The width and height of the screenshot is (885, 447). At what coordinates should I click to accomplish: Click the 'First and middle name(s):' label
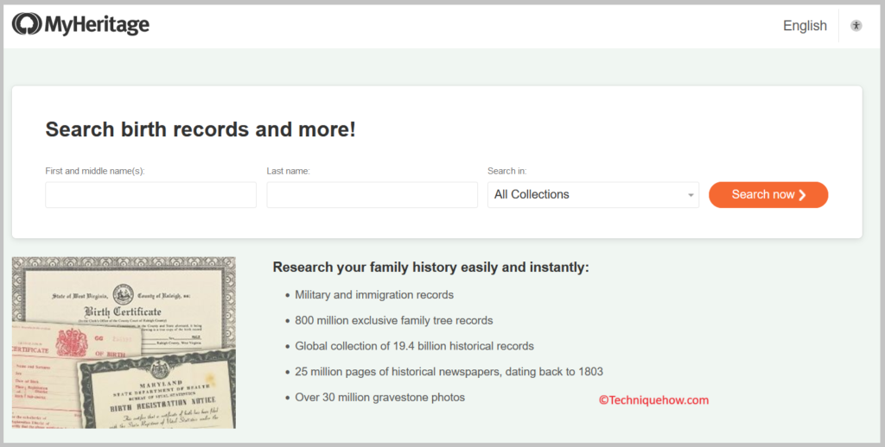point(95,171)
